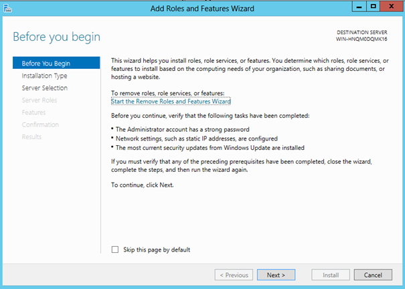Choose the Confirmation step in the sidebar

(40, 124)
